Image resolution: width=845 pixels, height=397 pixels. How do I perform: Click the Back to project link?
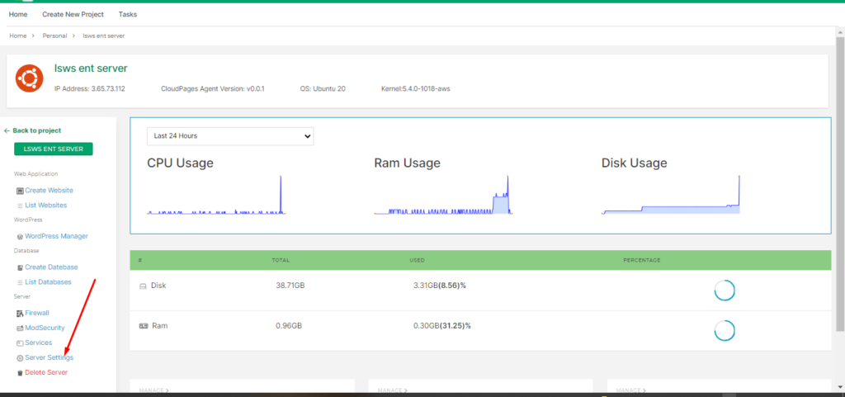[33, 130]
